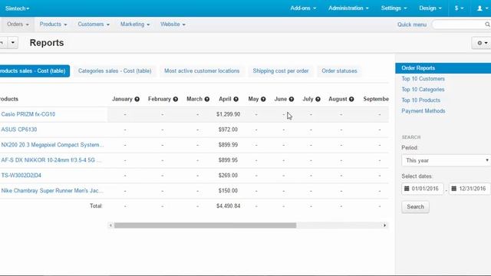The image size is (491, 276).
Task: Open Nike Chambray Super Runner Men's Jacket link
Action: click(x=52, y=191)
